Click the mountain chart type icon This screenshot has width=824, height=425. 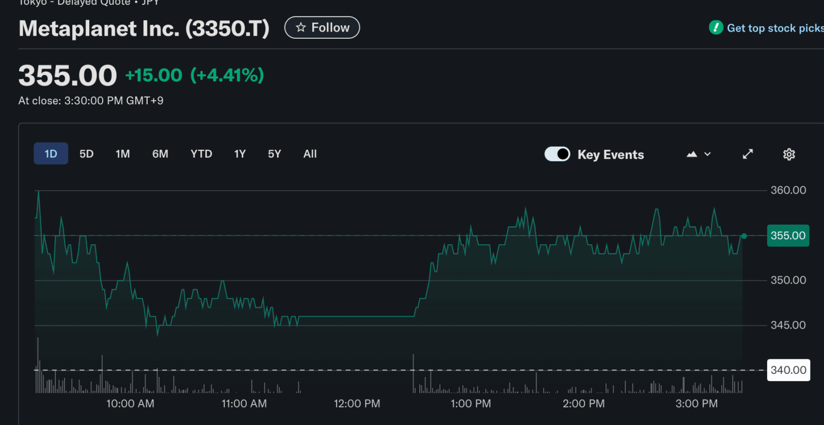point(692,154)
